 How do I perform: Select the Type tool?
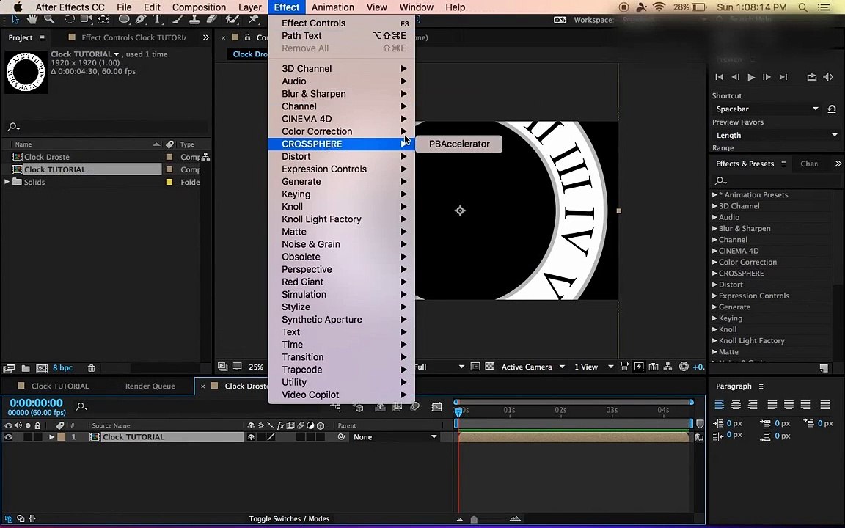pos(158,19)
